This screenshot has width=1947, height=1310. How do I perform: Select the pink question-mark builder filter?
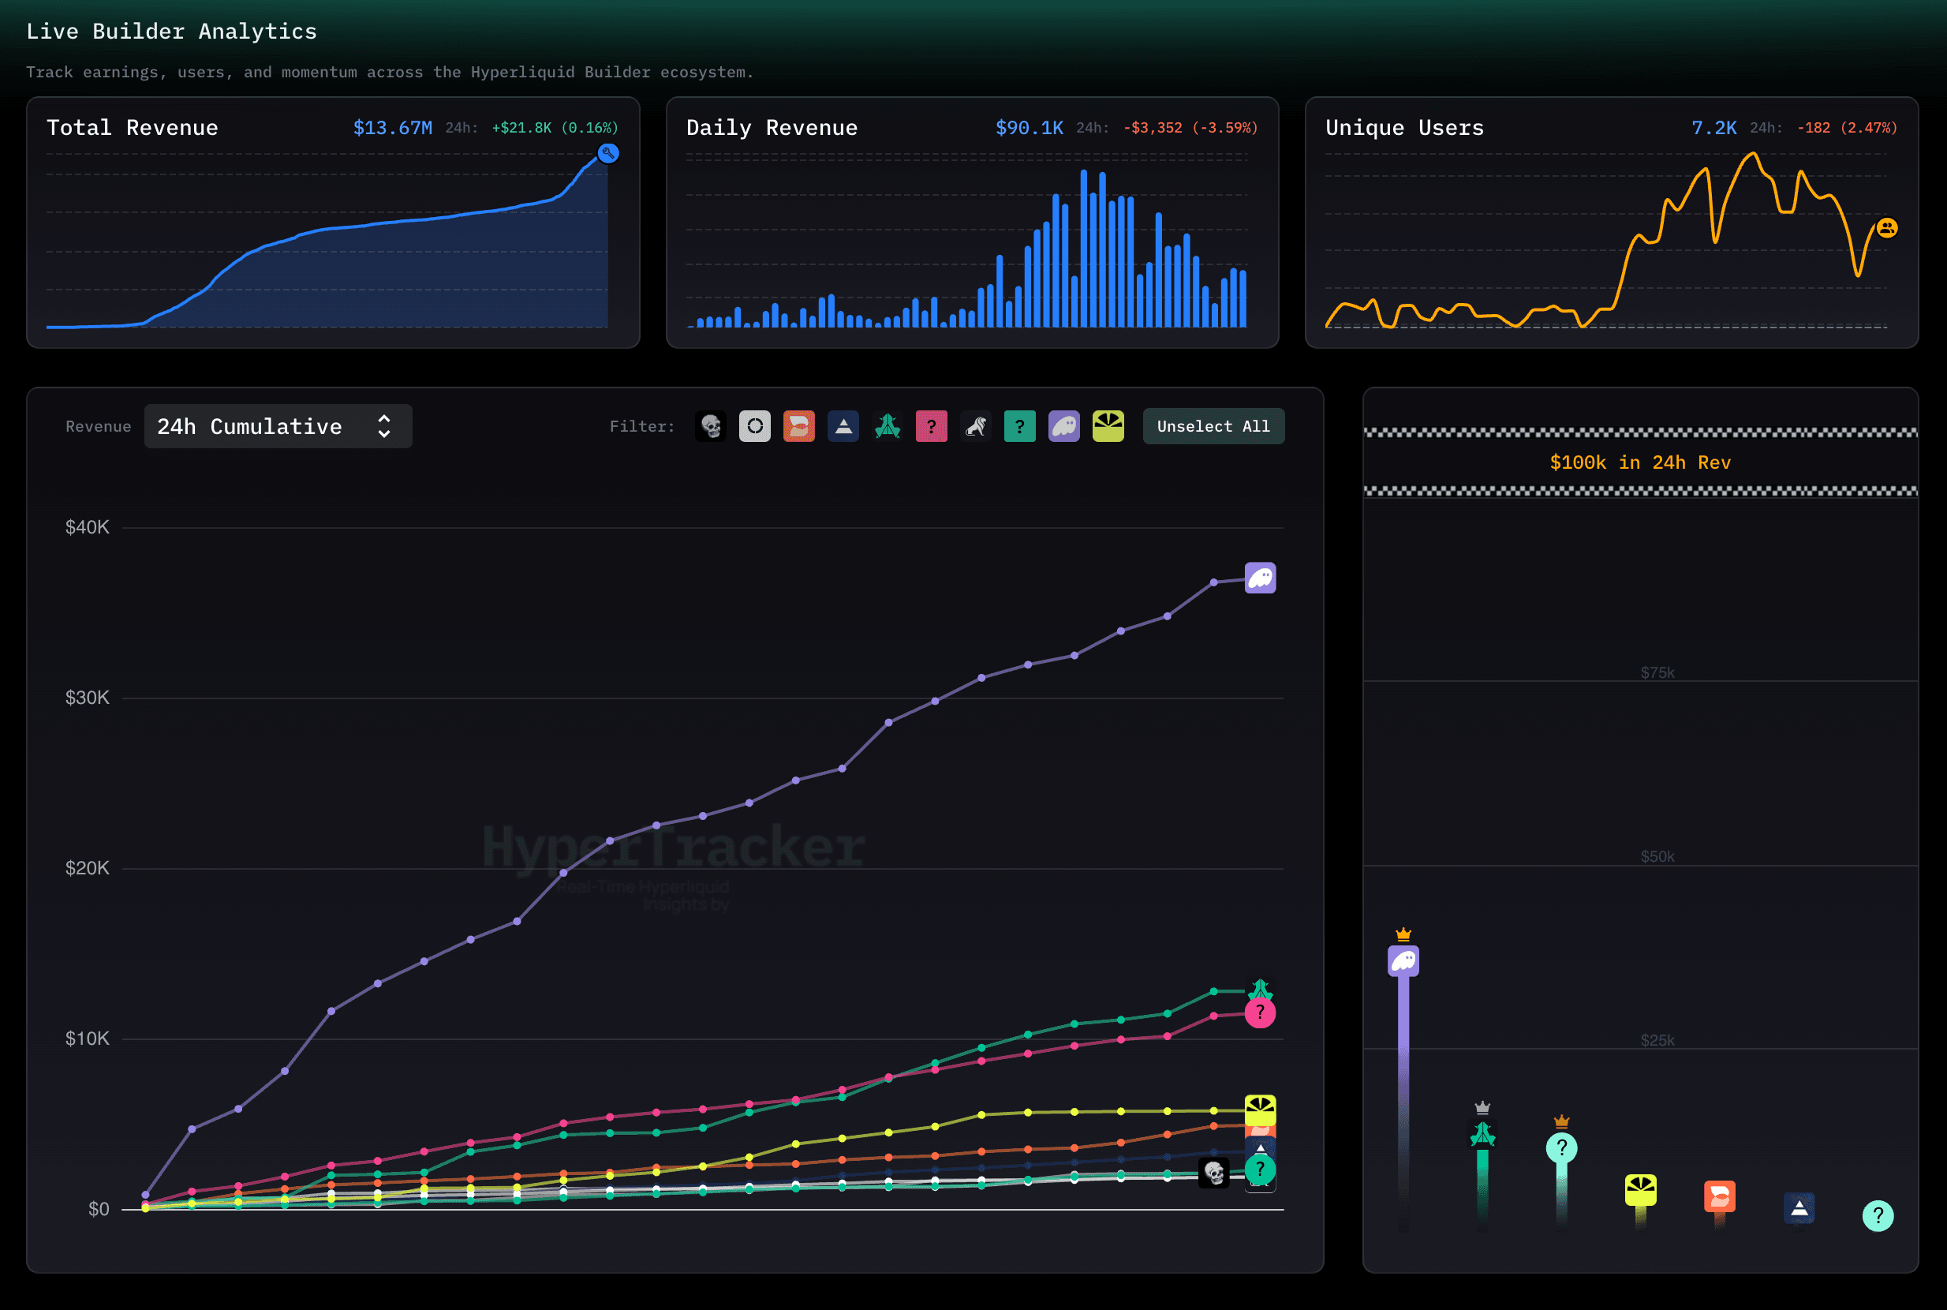click(x=932, y=426)
